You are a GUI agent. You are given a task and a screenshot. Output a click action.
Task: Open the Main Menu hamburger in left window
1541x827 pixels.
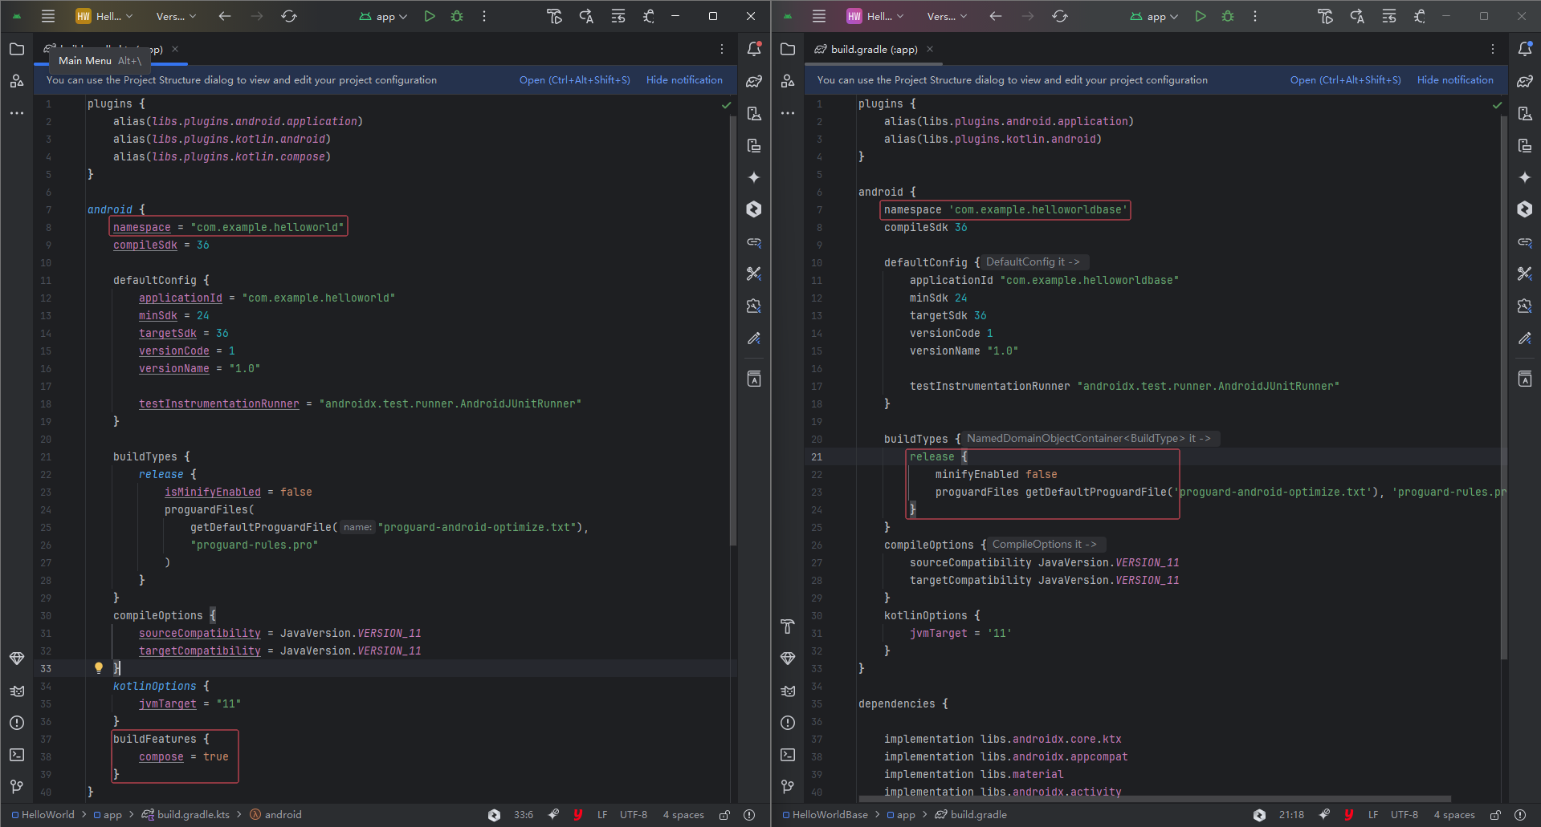point(48,16)
